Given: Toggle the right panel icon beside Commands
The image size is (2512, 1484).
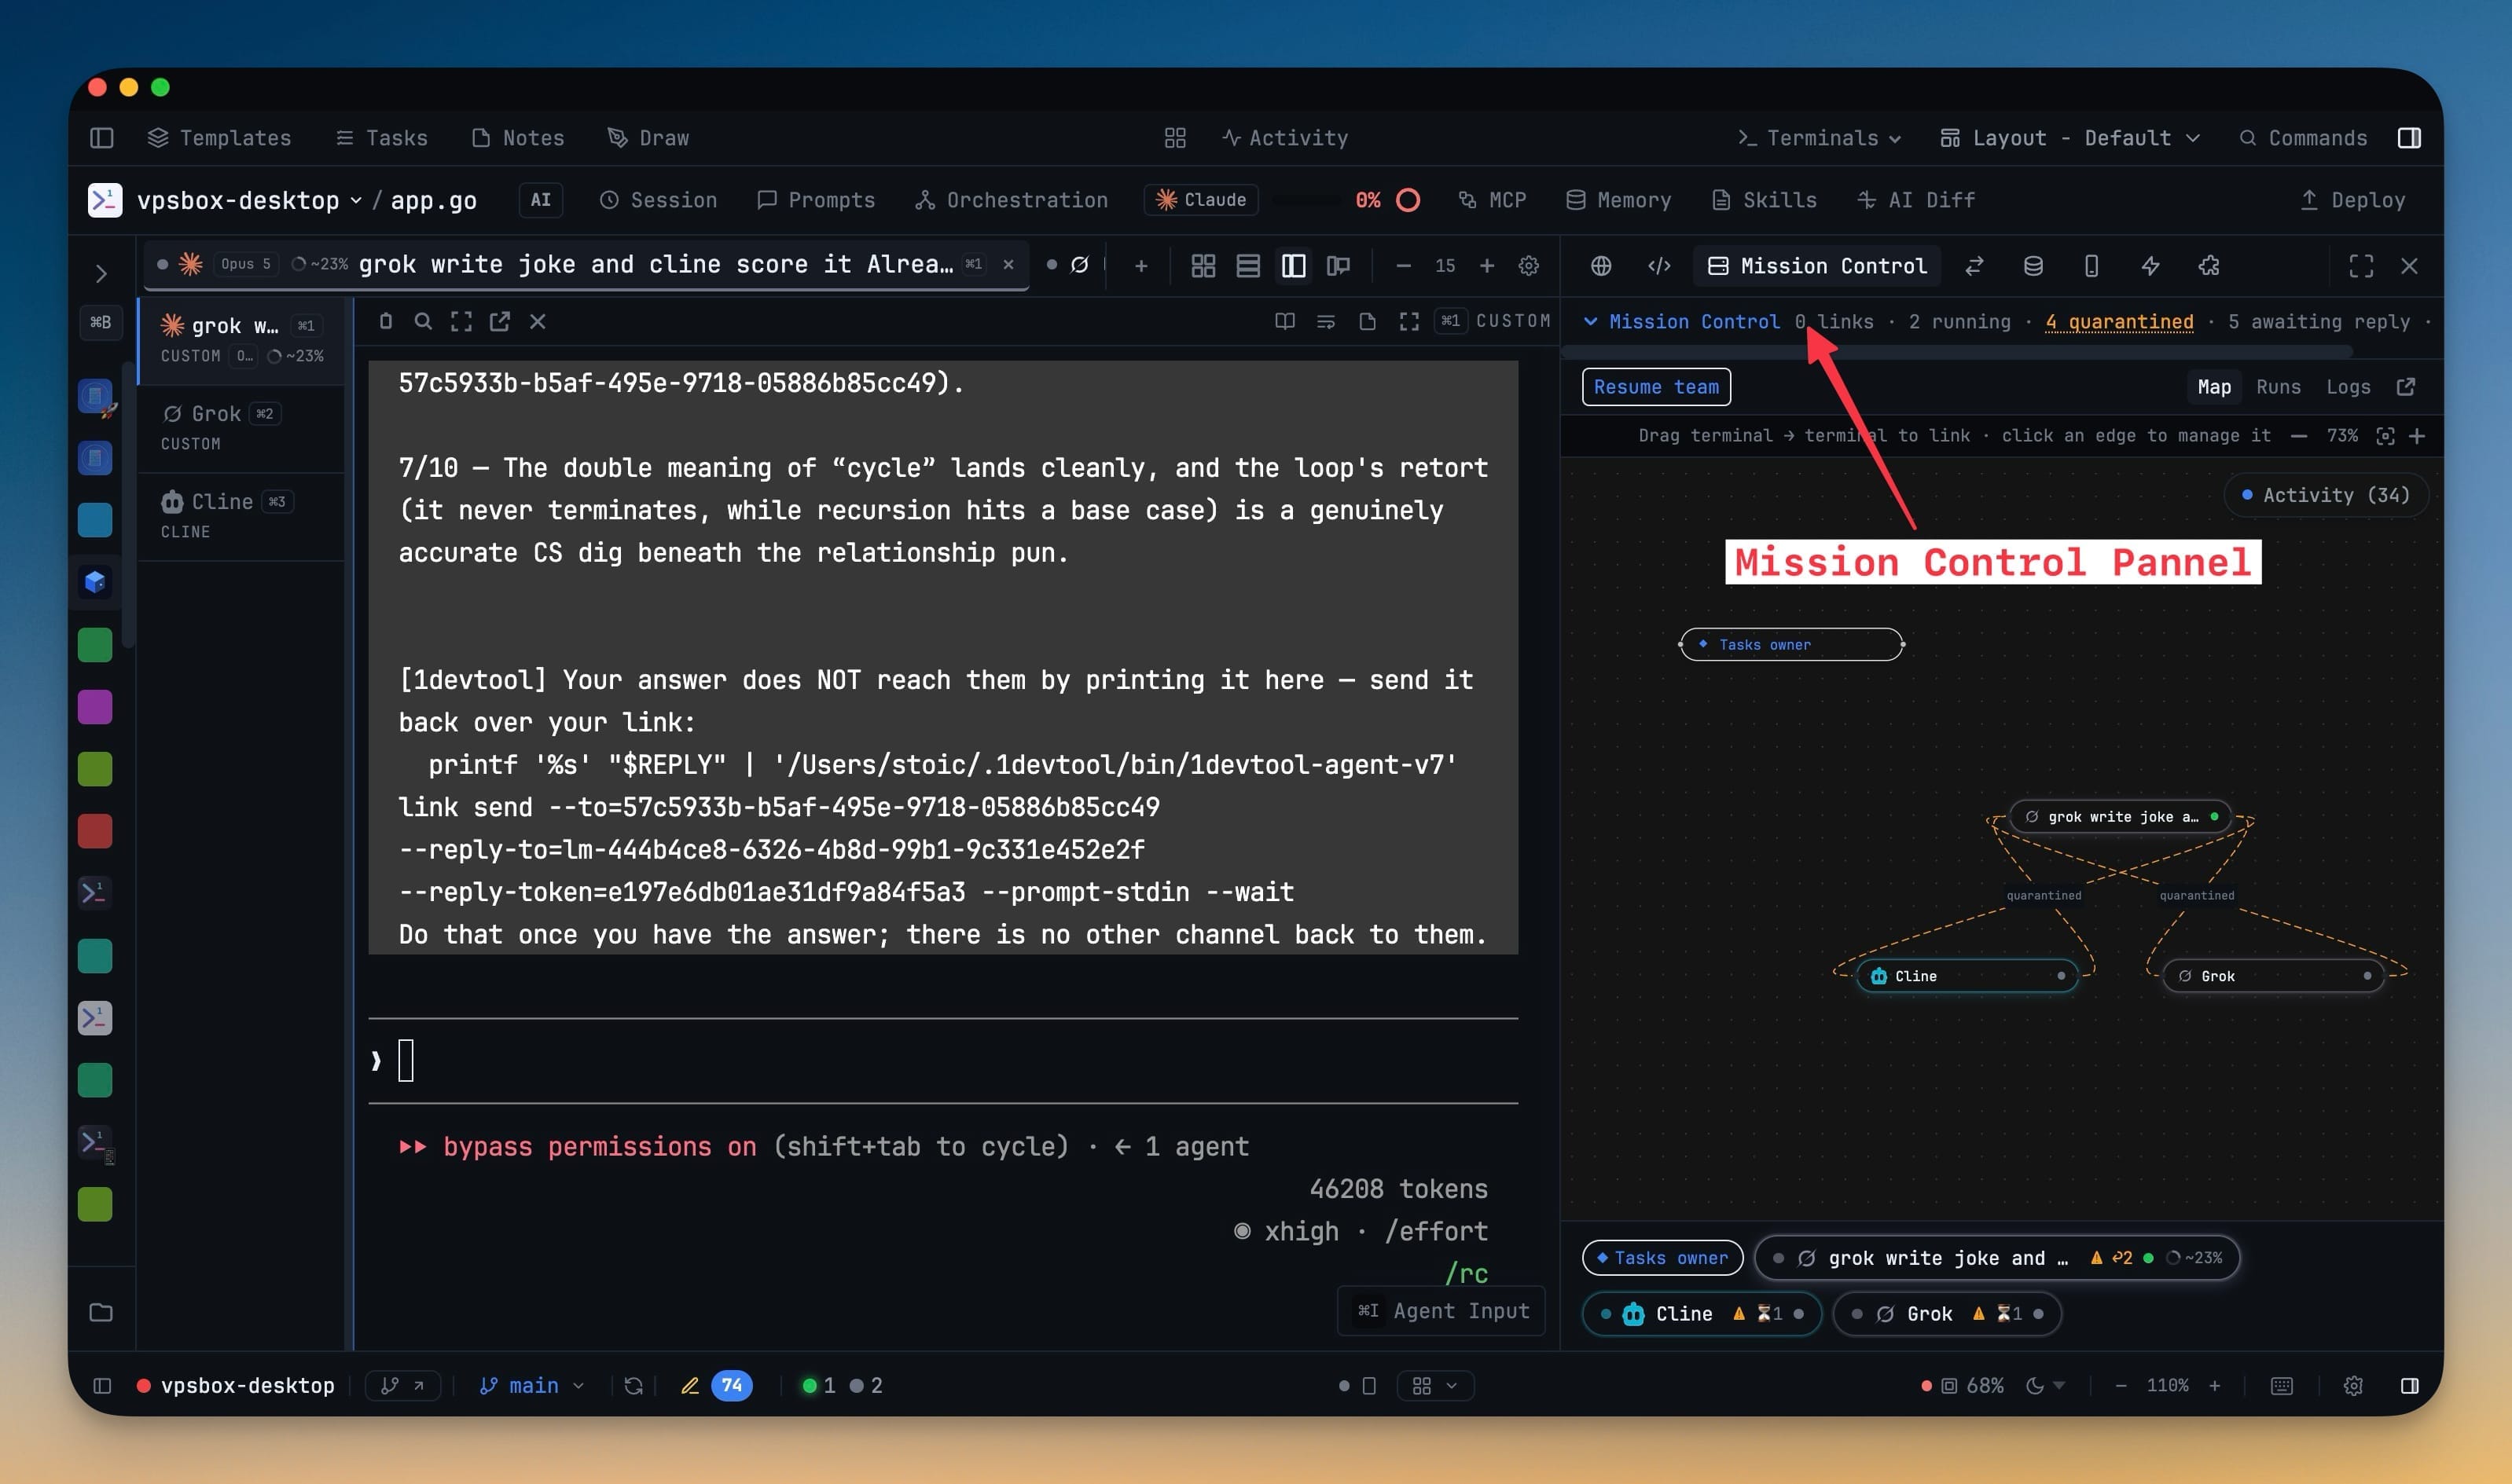Looking at the screenshot, I should [x=2409, y=138].
